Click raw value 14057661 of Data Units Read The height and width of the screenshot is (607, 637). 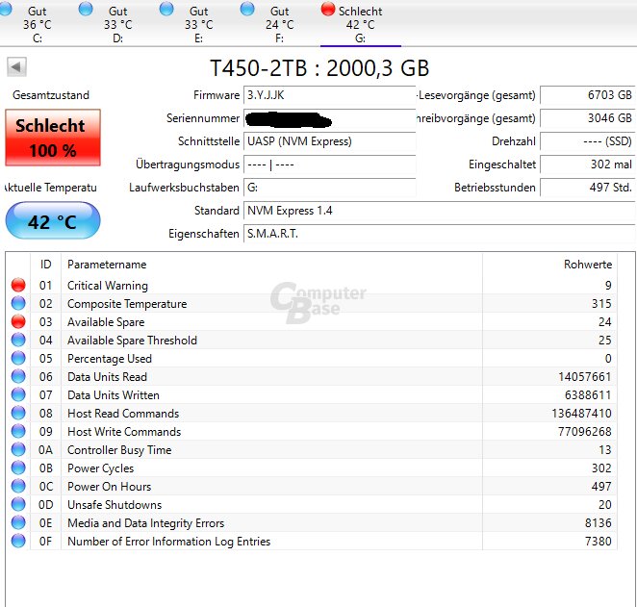click(585, 377)
